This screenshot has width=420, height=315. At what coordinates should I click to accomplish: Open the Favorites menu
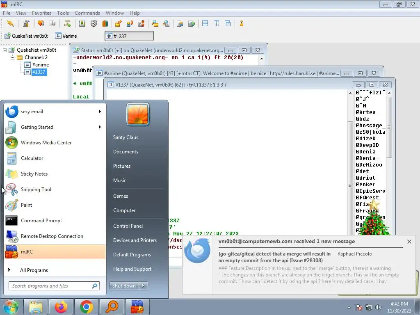(41, 13)
